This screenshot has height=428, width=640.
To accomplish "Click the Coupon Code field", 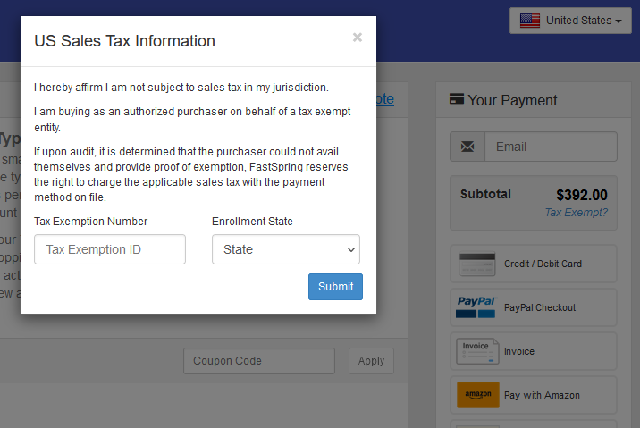I will tap(259, 361).
